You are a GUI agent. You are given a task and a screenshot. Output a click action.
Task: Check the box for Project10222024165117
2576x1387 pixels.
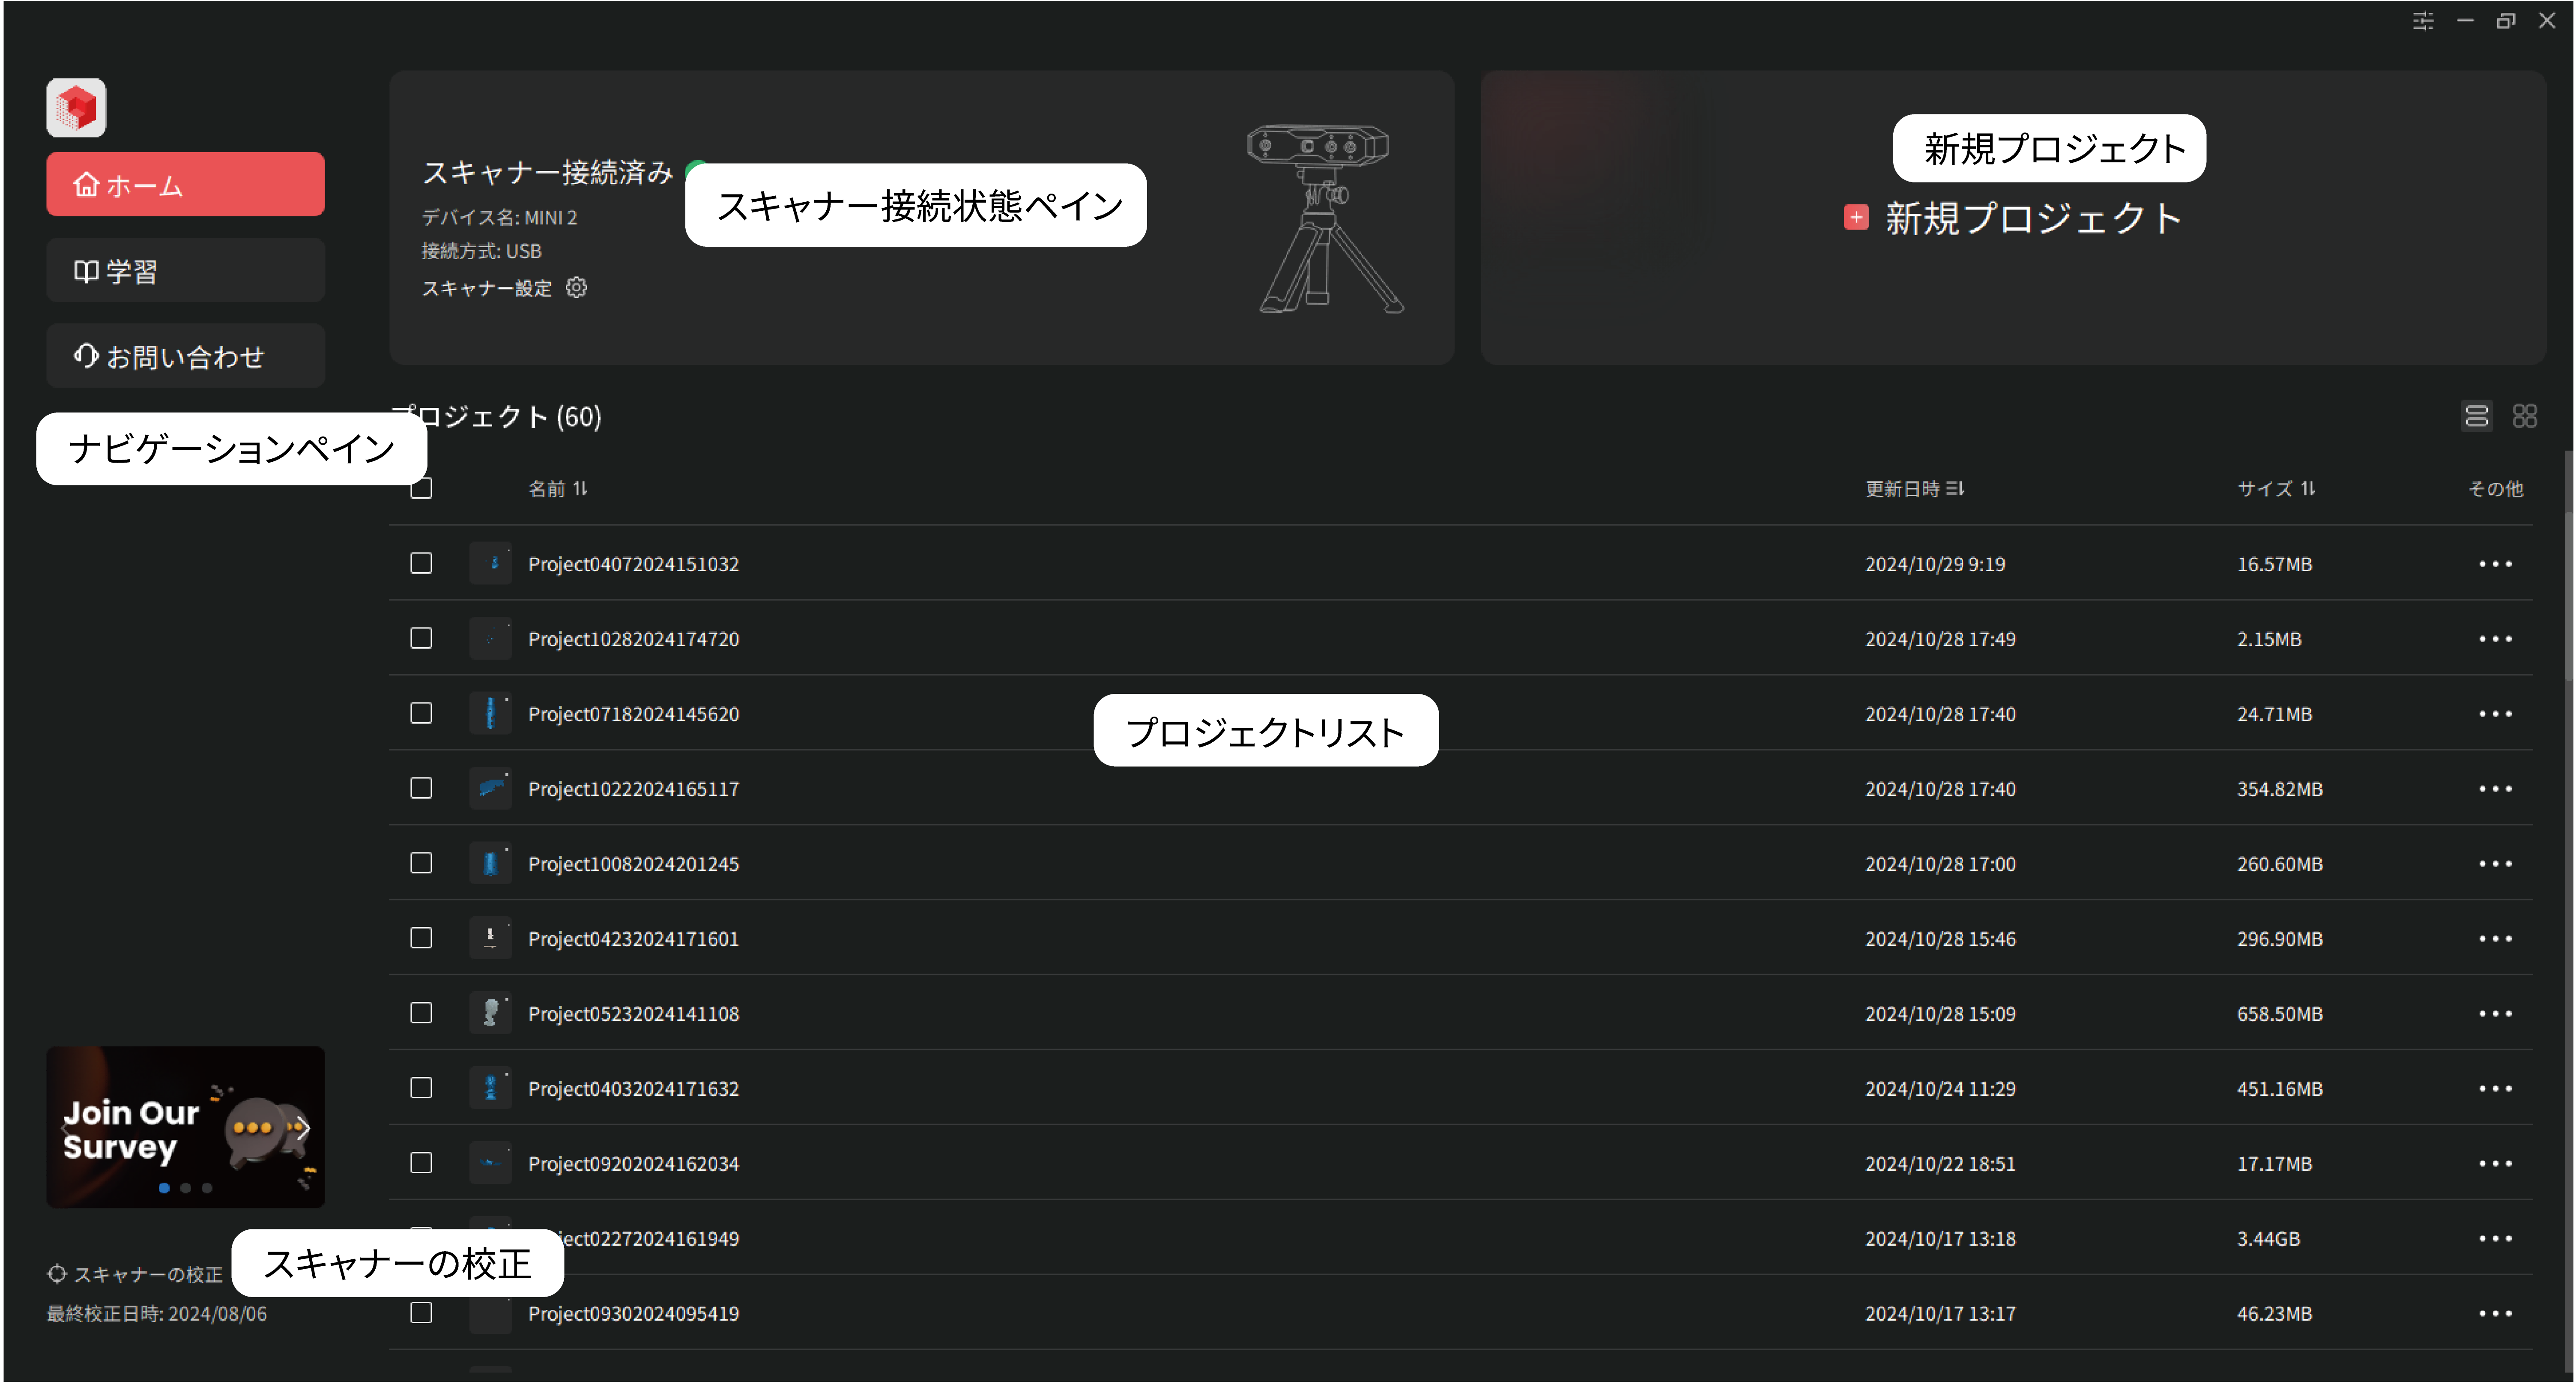pos(421,789)
